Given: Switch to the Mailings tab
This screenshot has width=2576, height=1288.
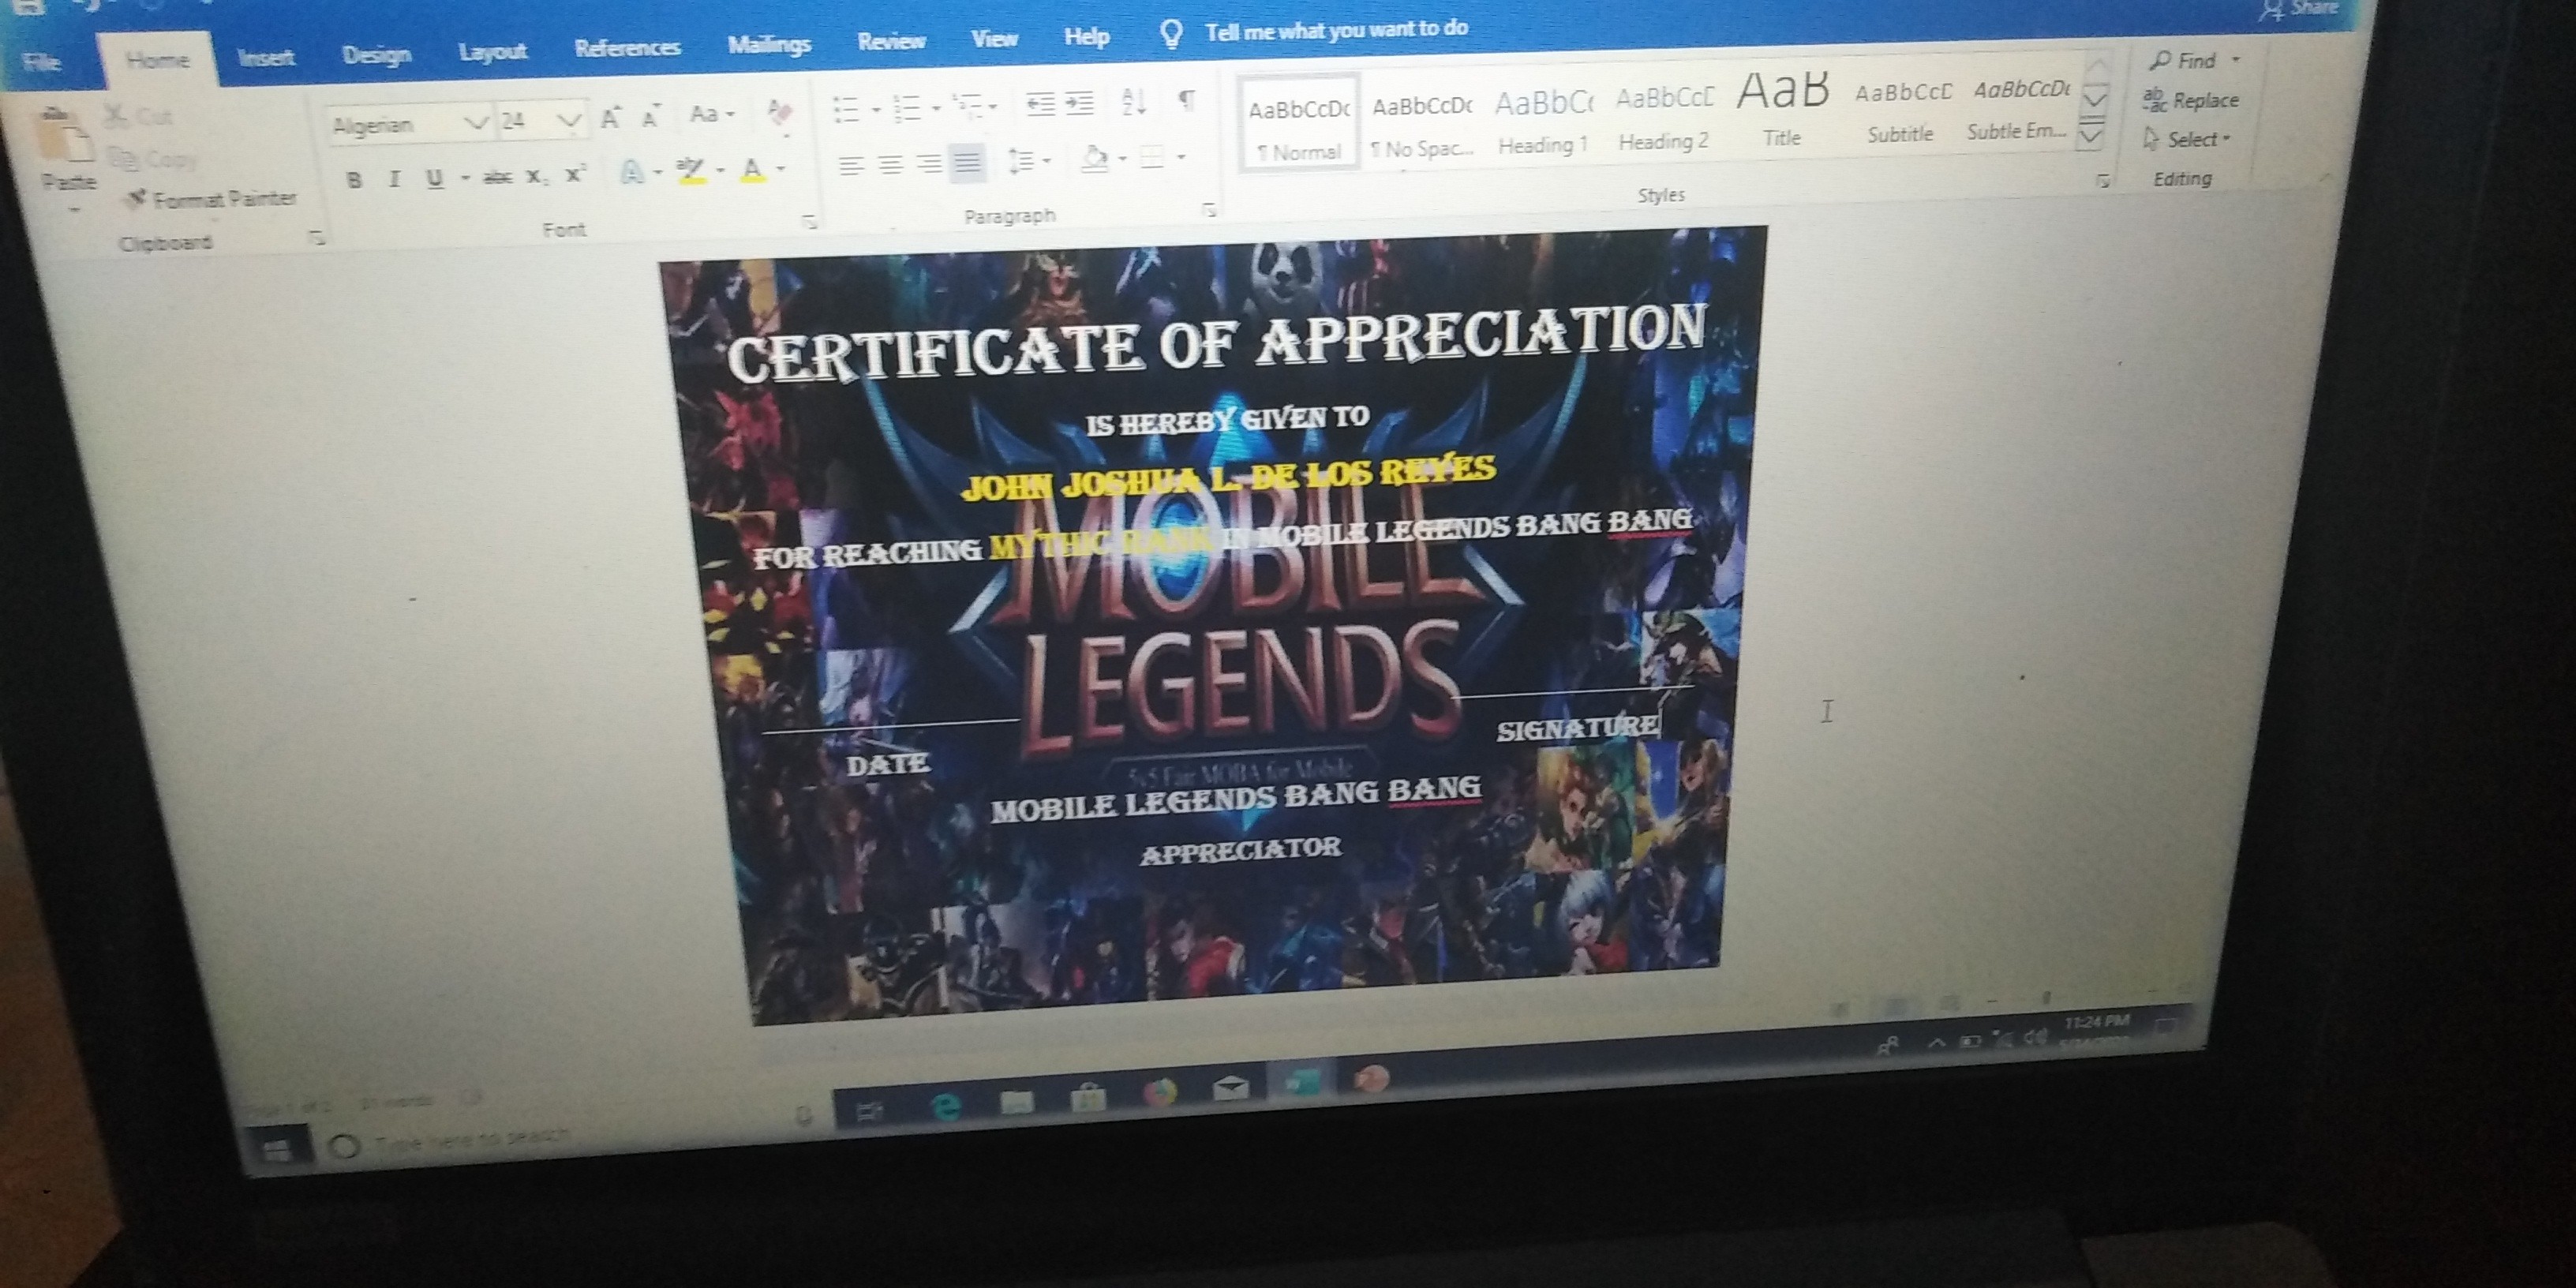Looking at the screenshot, I should tap(769, 44).
